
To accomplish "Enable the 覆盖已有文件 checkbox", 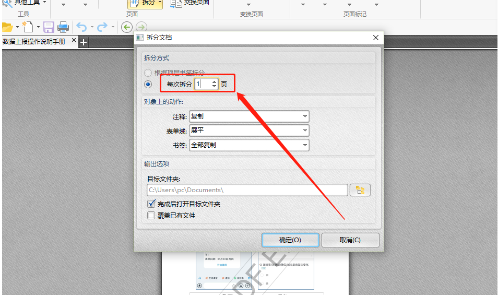I will tap(151, 215).
